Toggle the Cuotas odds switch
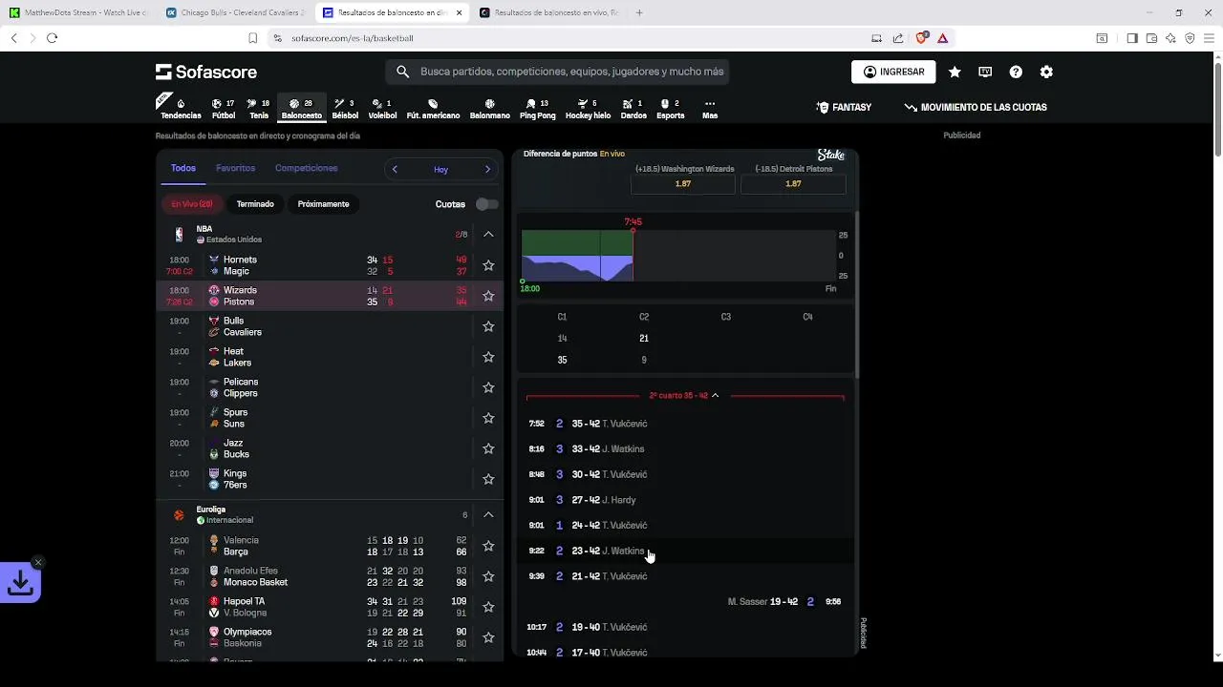Screen dimensions: 1223x687 [x=486, y=204]
